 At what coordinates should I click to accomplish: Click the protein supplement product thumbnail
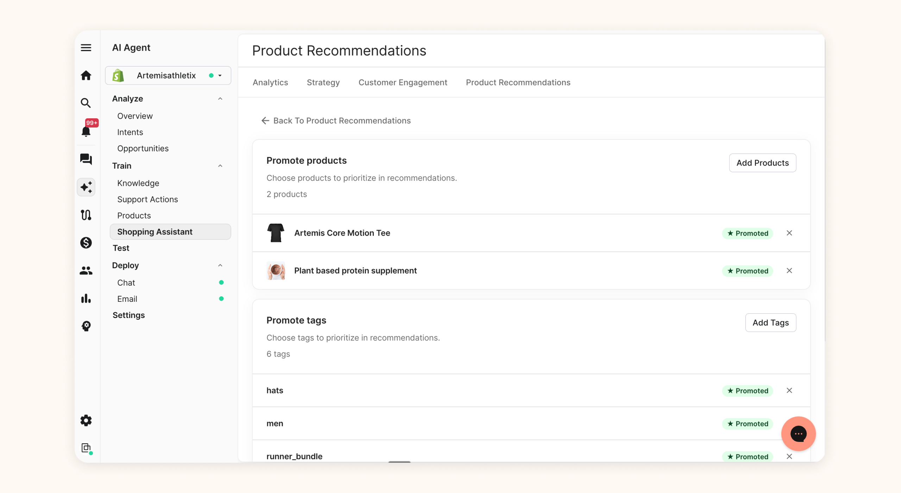pyautogui.click(x=276, y=271)
